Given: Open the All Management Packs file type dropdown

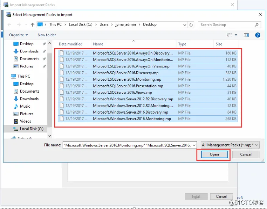Looking at the screenshot, I should pyautogui.click(x=230, y=145).
